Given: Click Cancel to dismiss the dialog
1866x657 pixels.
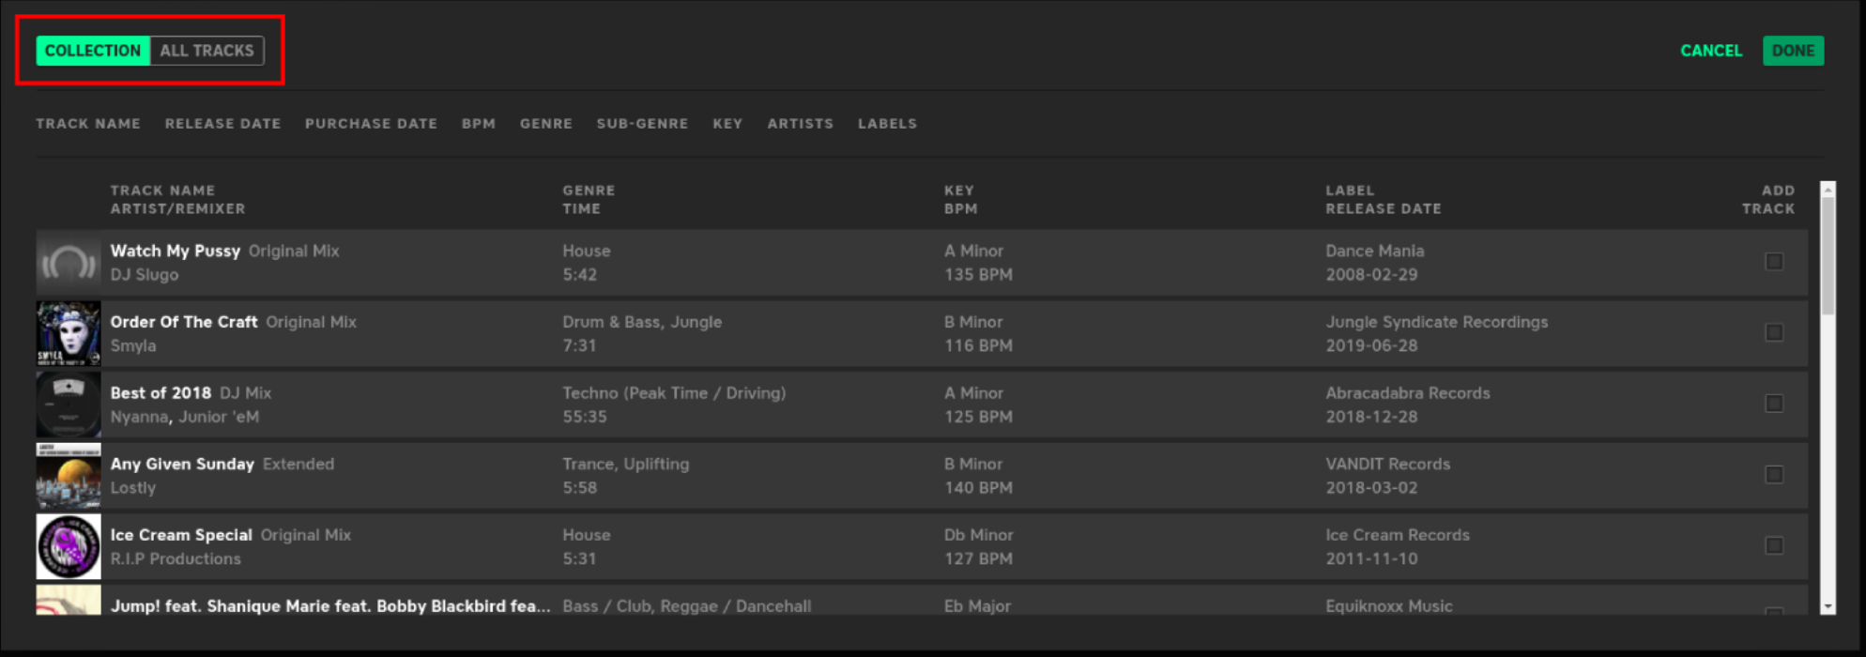Looking at the screenshot, I should (x=1710, y=51).
